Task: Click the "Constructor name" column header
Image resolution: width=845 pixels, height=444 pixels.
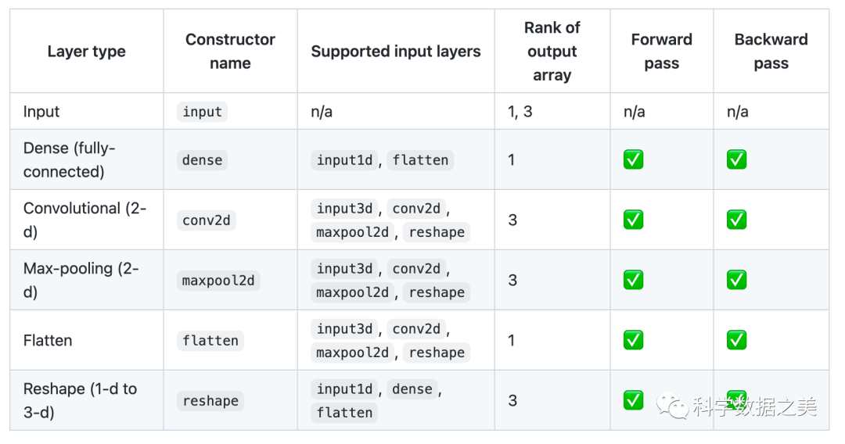Action: pos(230,52)
